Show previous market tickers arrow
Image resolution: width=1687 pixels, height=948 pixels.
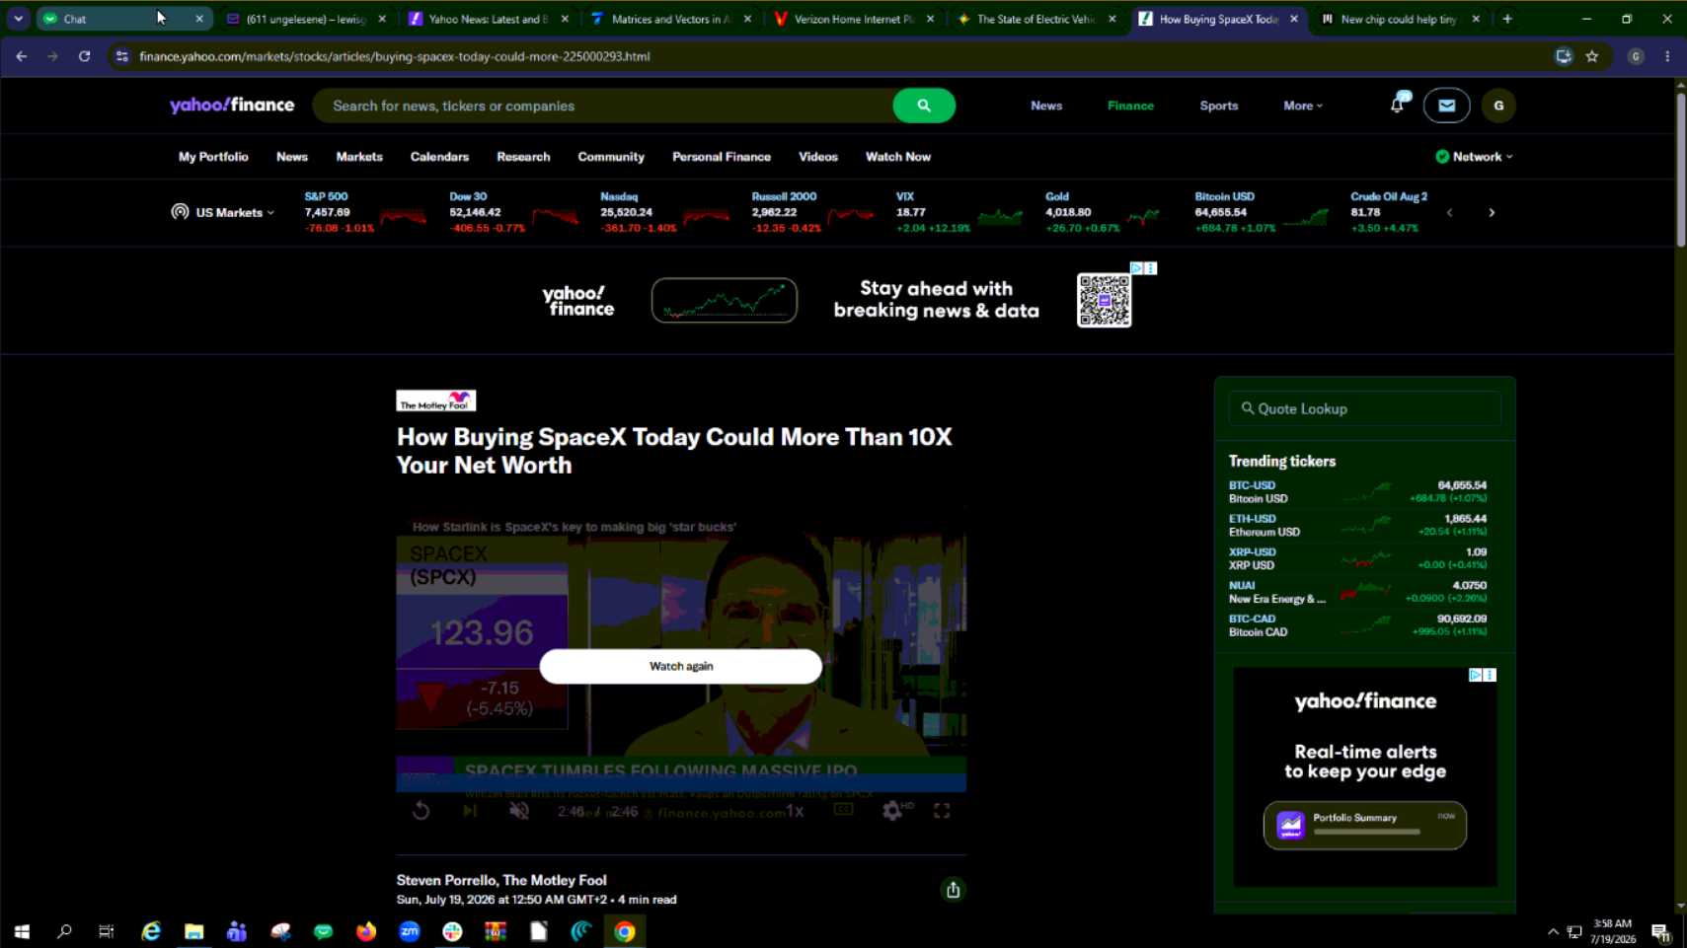point(1449,212)
